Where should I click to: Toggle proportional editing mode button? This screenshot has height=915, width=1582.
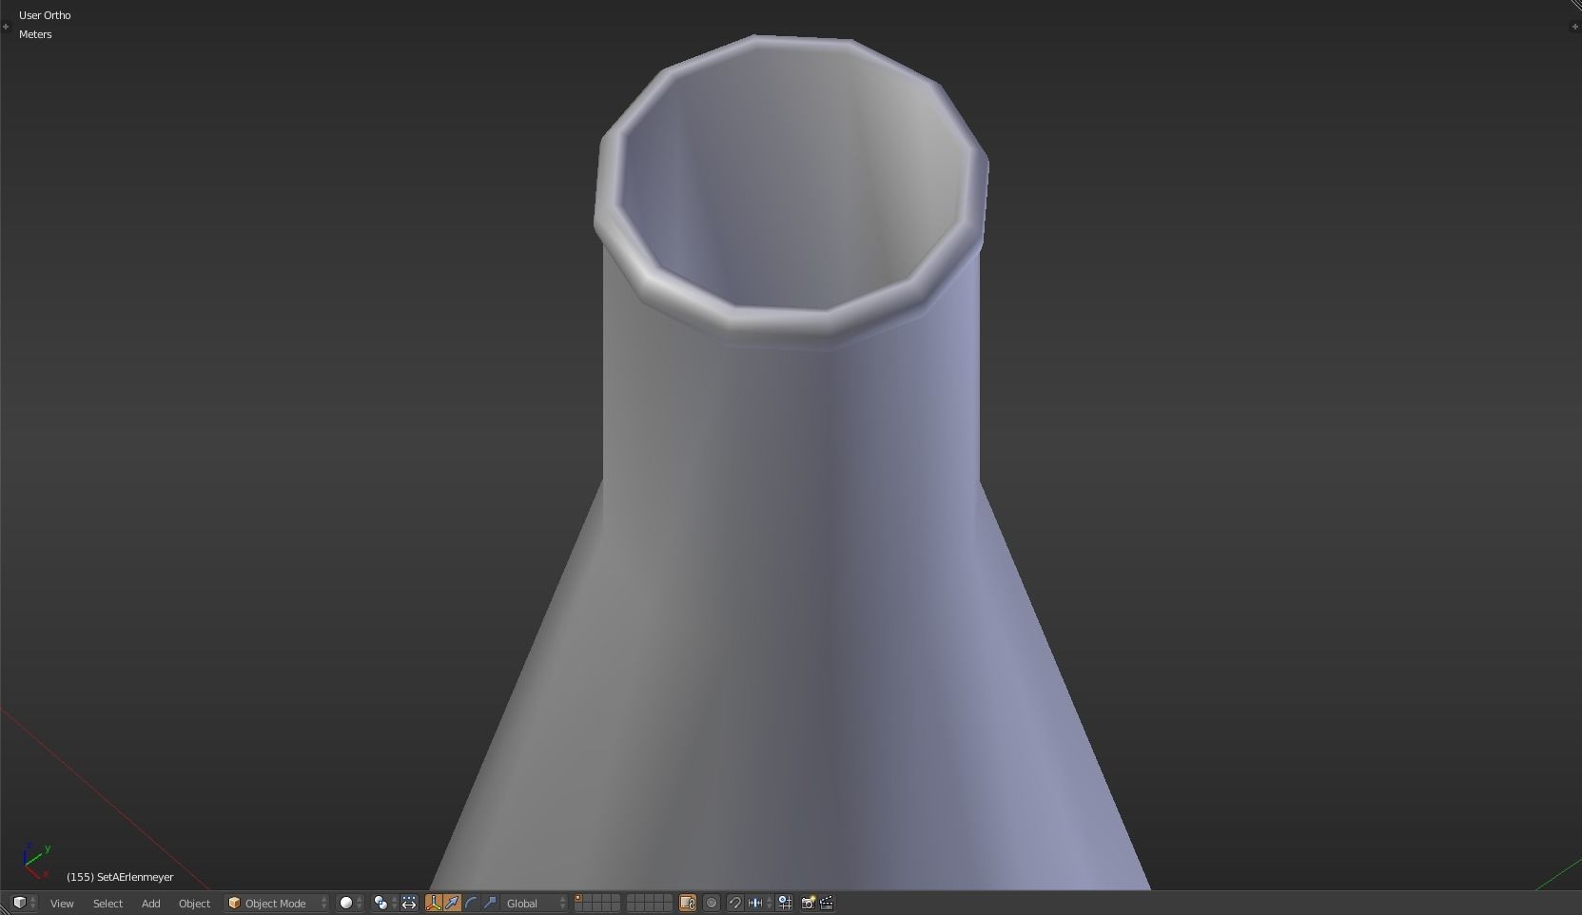tap(712, 903)
